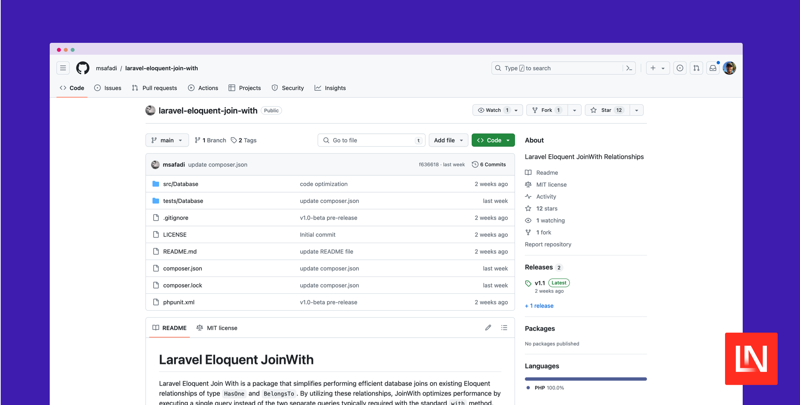800x405 pixels.
Task: Click the star icon to star repository
Action: 594,110
